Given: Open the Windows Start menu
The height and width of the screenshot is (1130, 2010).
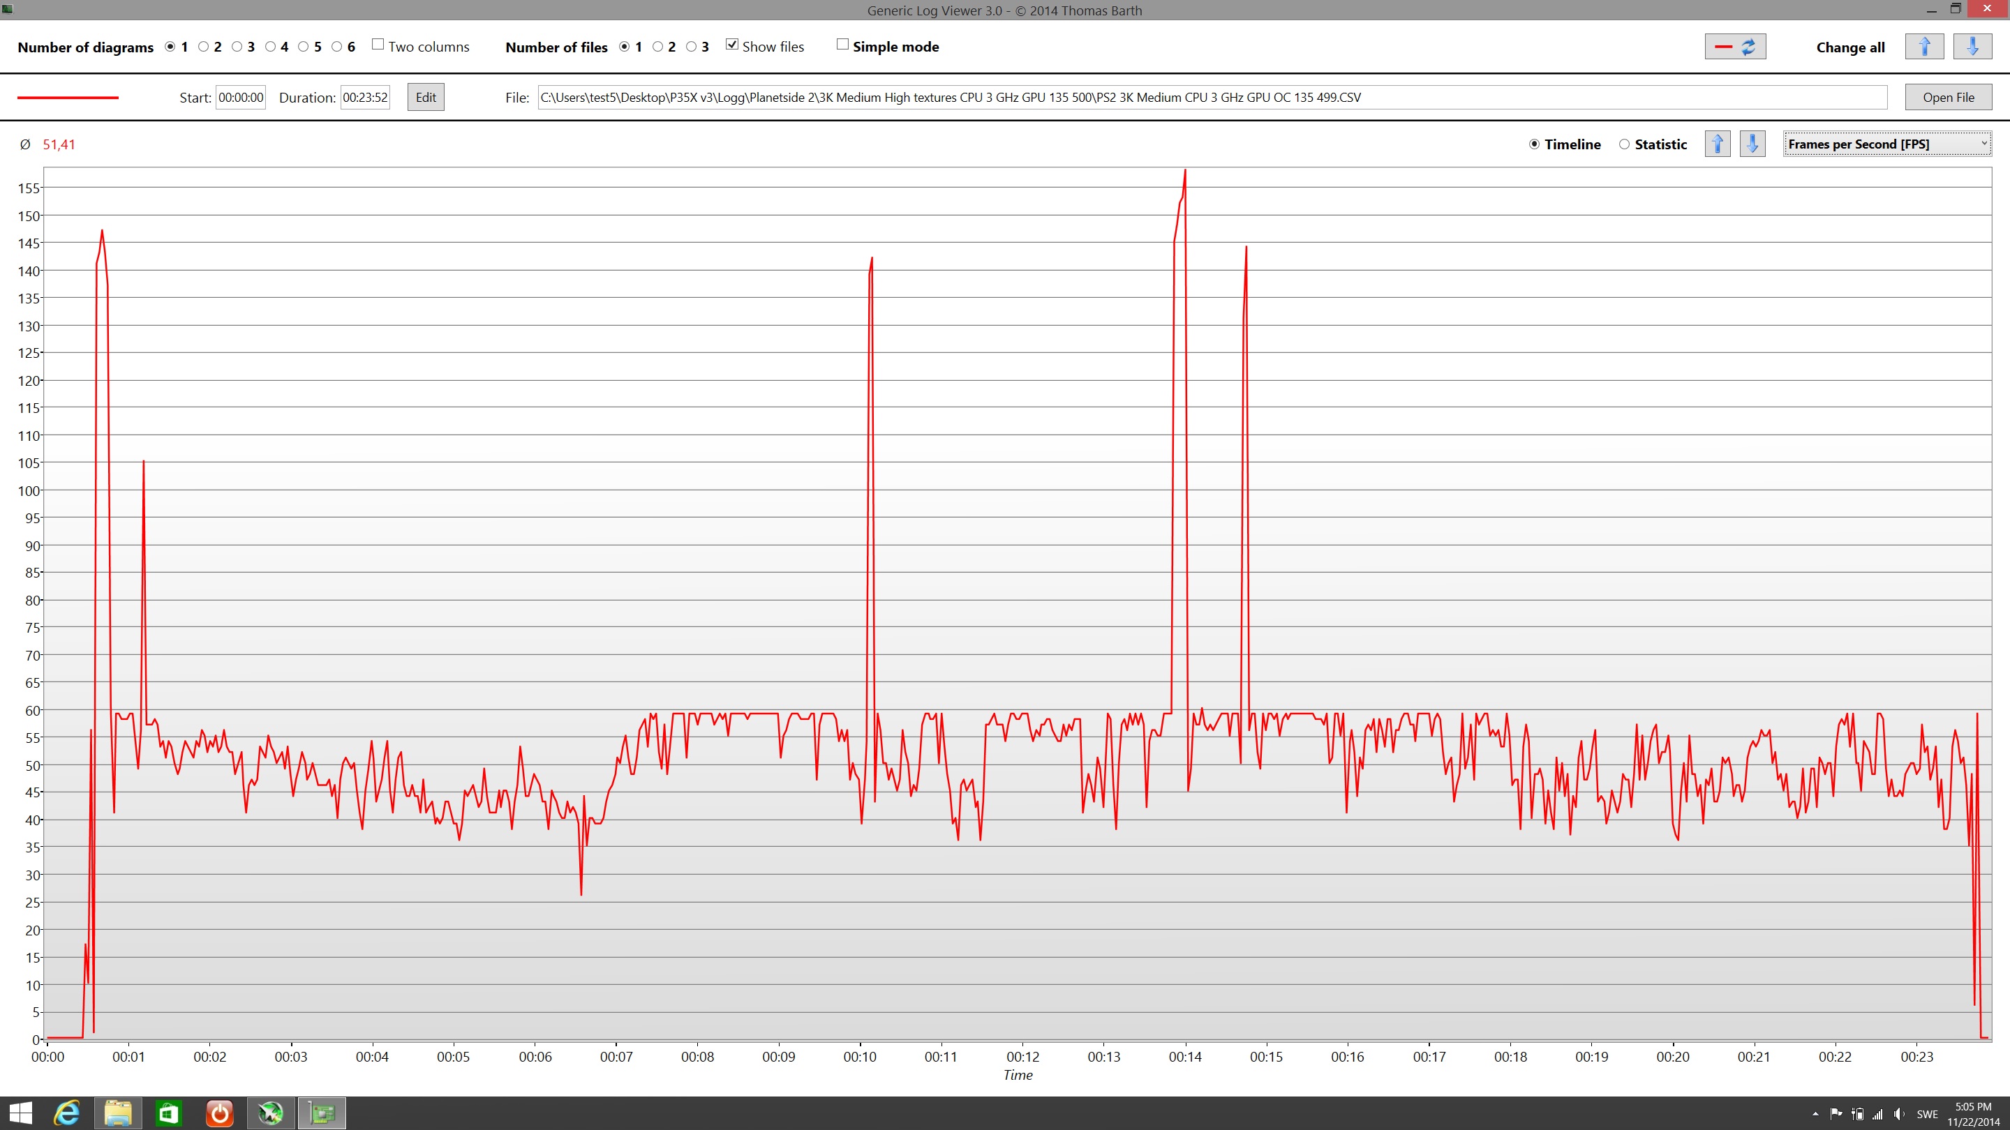Looking at the screenshot, I should [x=21, y=1113].
